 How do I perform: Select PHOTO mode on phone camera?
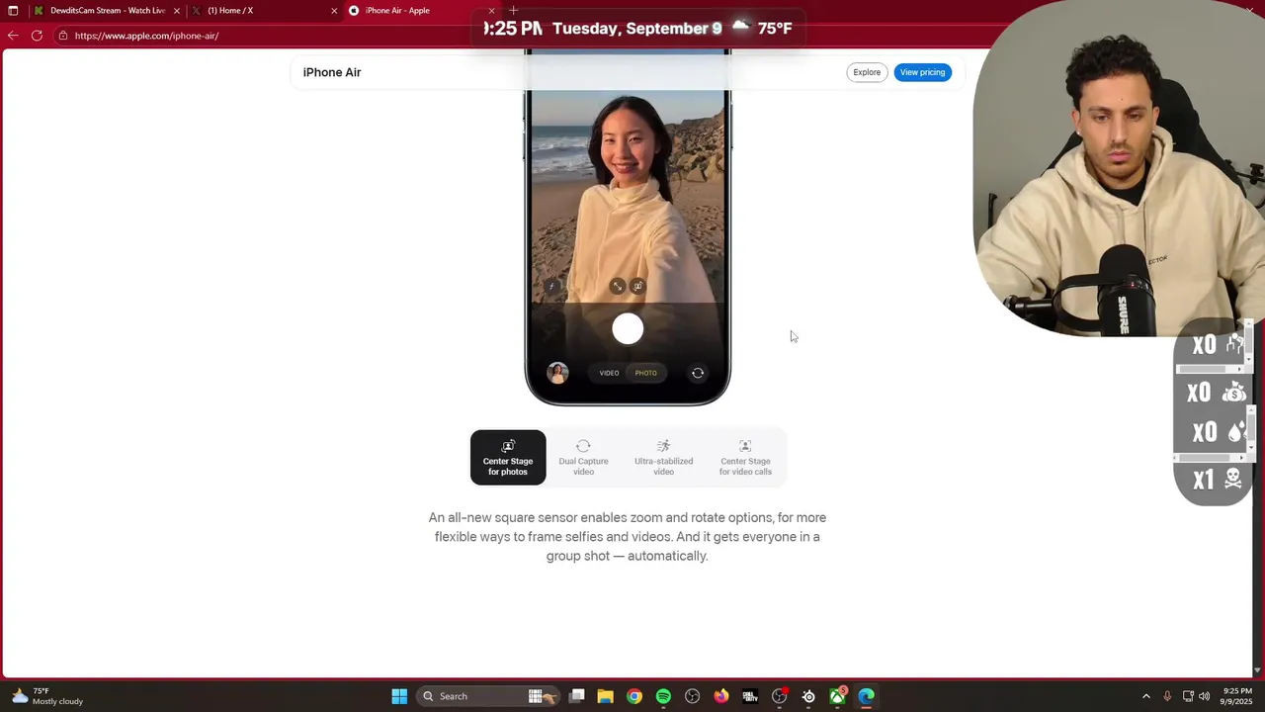pos(645,373)
